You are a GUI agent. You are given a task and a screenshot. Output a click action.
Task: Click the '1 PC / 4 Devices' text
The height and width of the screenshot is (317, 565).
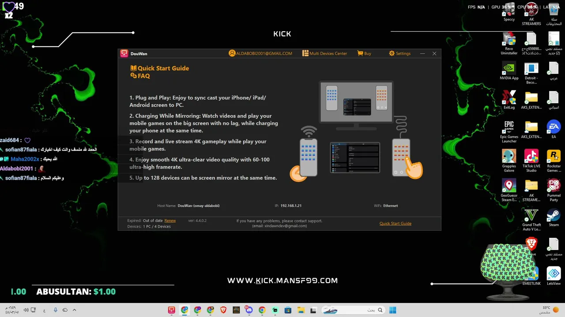click(157, 226)
